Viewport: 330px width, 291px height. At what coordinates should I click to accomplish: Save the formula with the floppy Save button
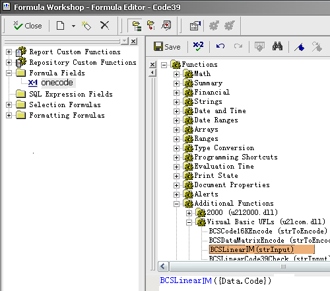click(167, 47)
